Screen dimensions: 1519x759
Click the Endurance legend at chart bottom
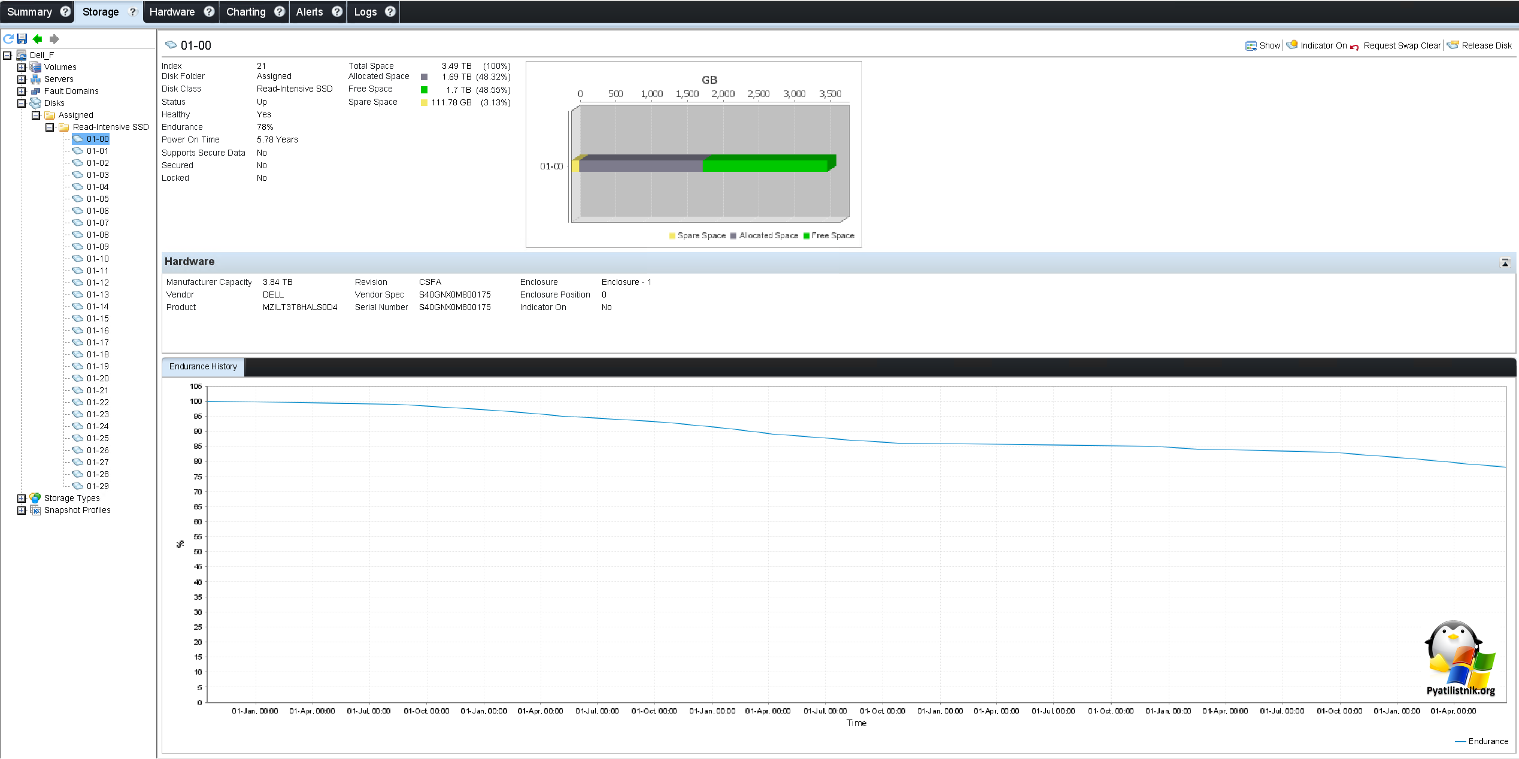click(1481, 741)
